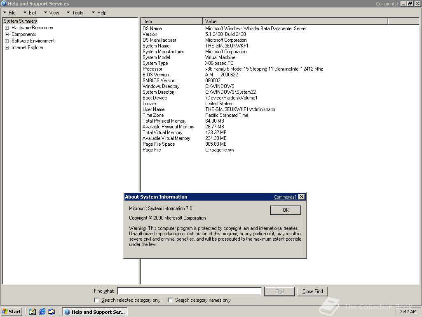Select System Summary tree root
Image resolution: width=422 pixels, height=317 pixels.
pyautogui.click(x=20, y=21)
